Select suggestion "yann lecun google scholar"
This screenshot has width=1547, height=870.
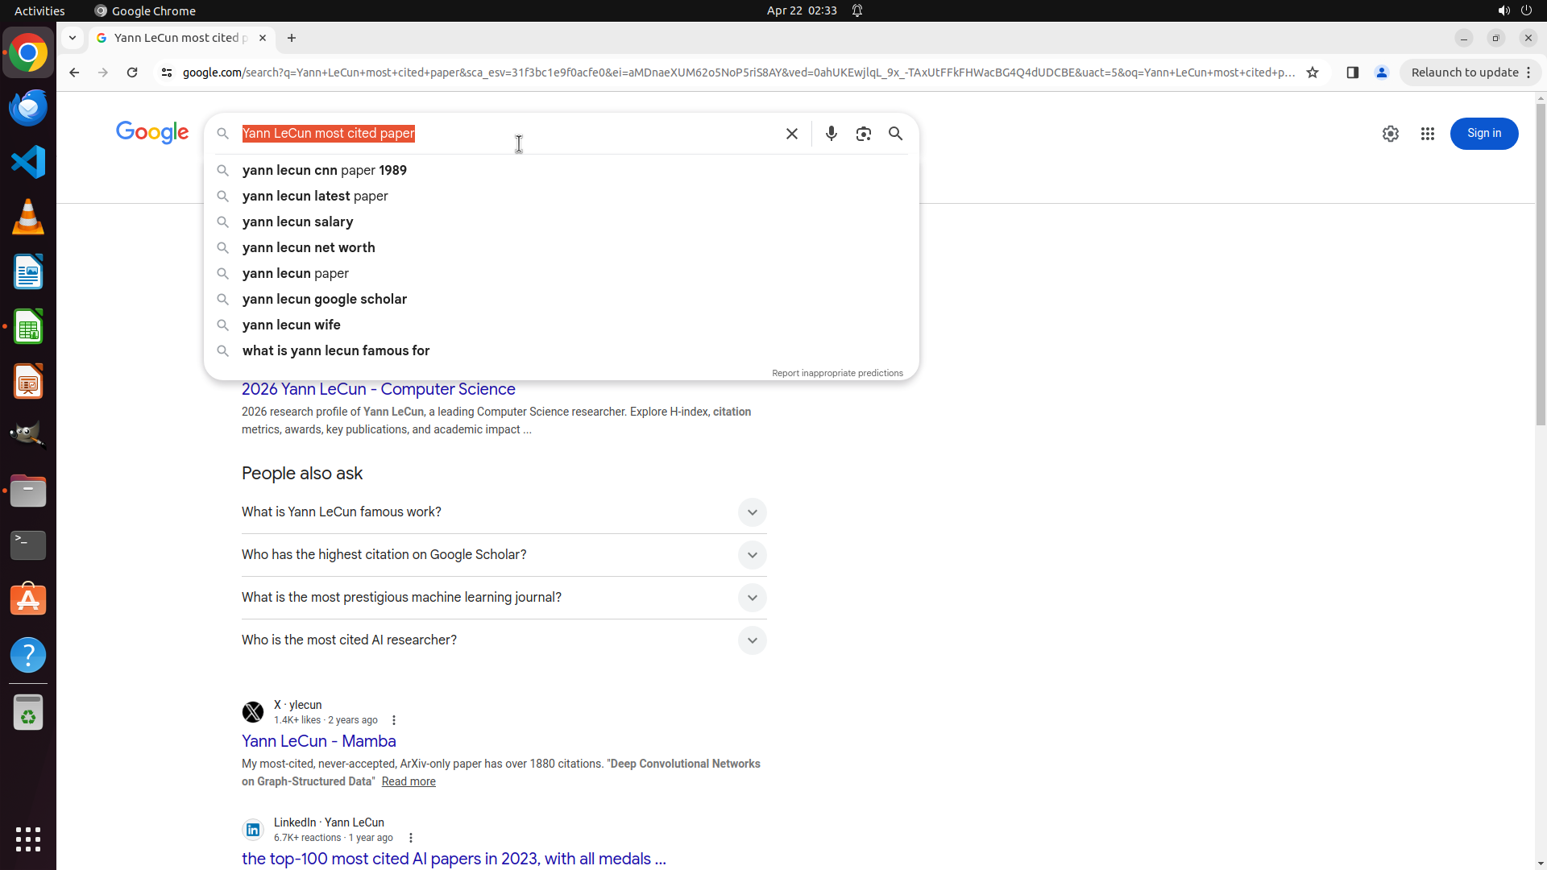[x=324, y=299]
